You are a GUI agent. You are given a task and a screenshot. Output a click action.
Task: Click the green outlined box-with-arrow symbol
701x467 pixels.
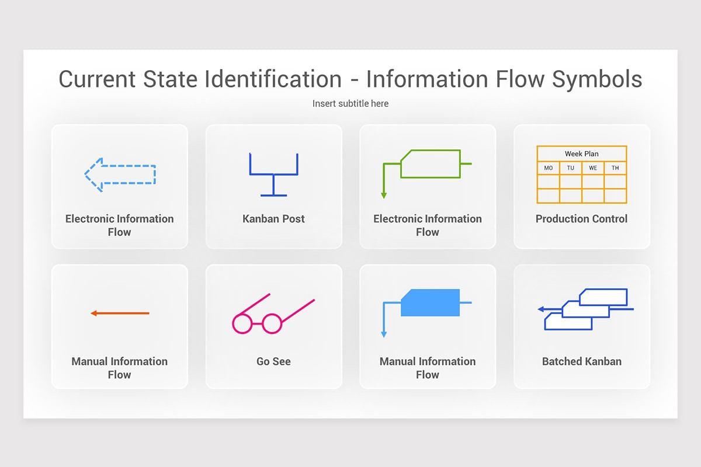427,174
